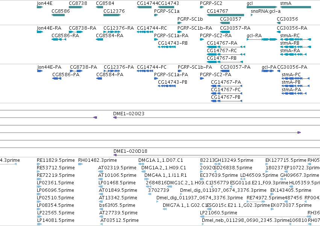Open the CG8586-RA transcript

pos(59,39)
